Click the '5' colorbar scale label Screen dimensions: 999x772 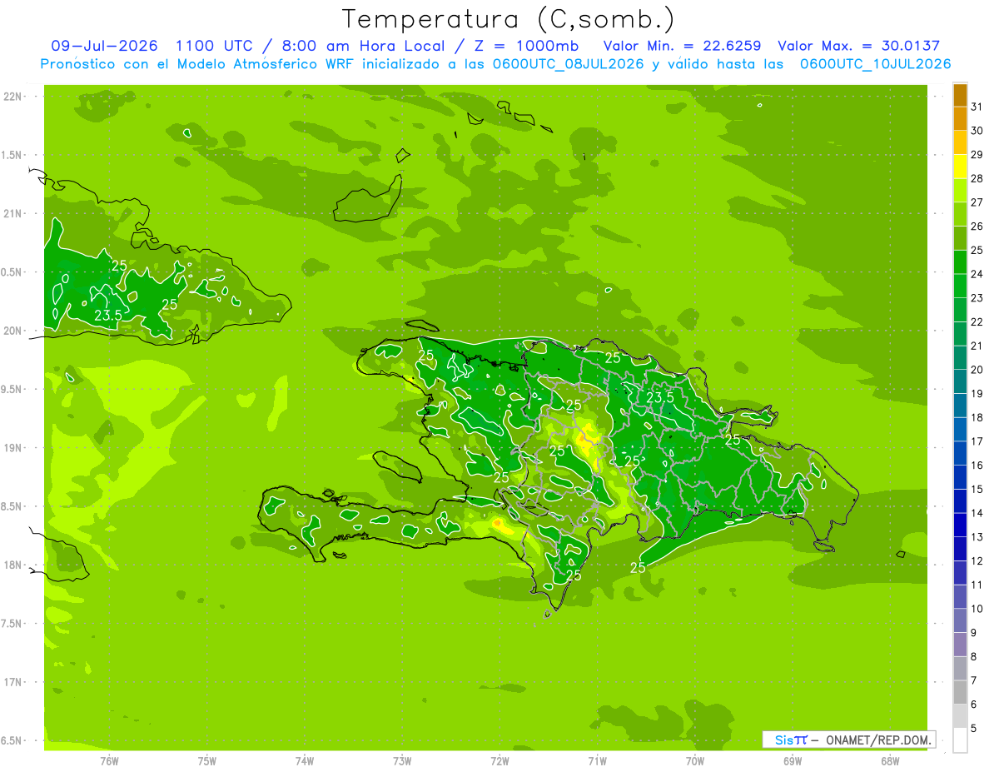[974, 729]
